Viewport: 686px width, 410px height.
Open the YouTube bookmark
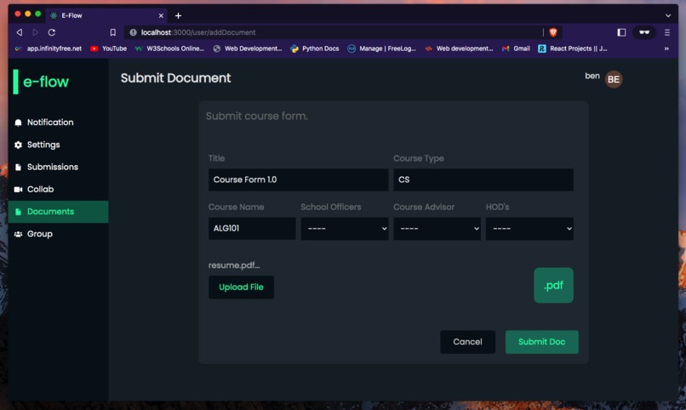coord(108,48)
